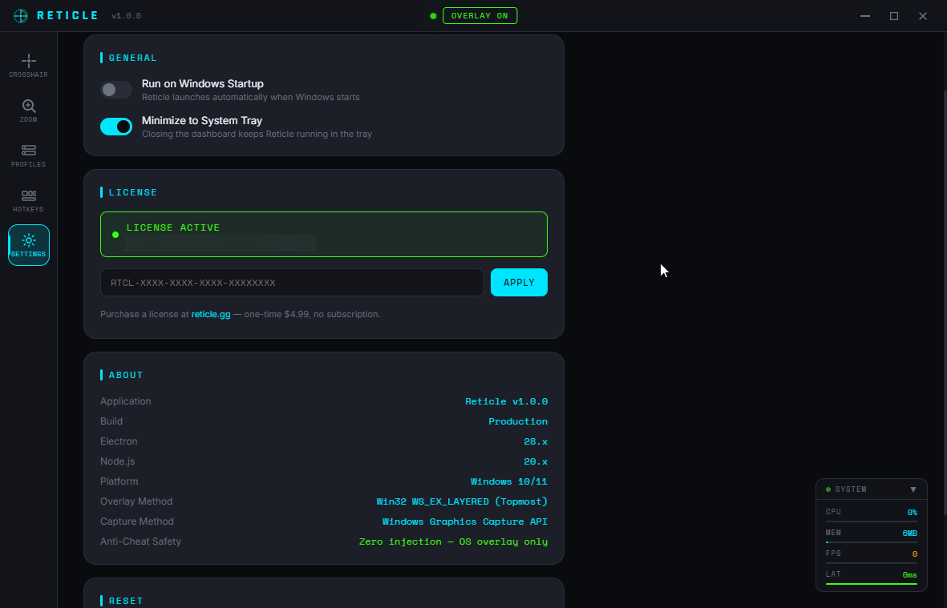947x608 pixels.
Task: Close the Reticle window
Action: (x=923, y=16)
